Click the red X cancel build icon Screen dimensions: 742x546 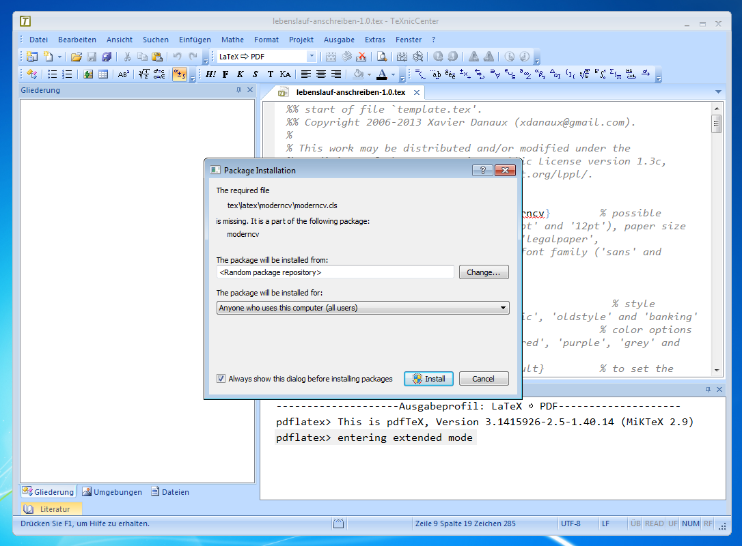(x=361, y=57)
